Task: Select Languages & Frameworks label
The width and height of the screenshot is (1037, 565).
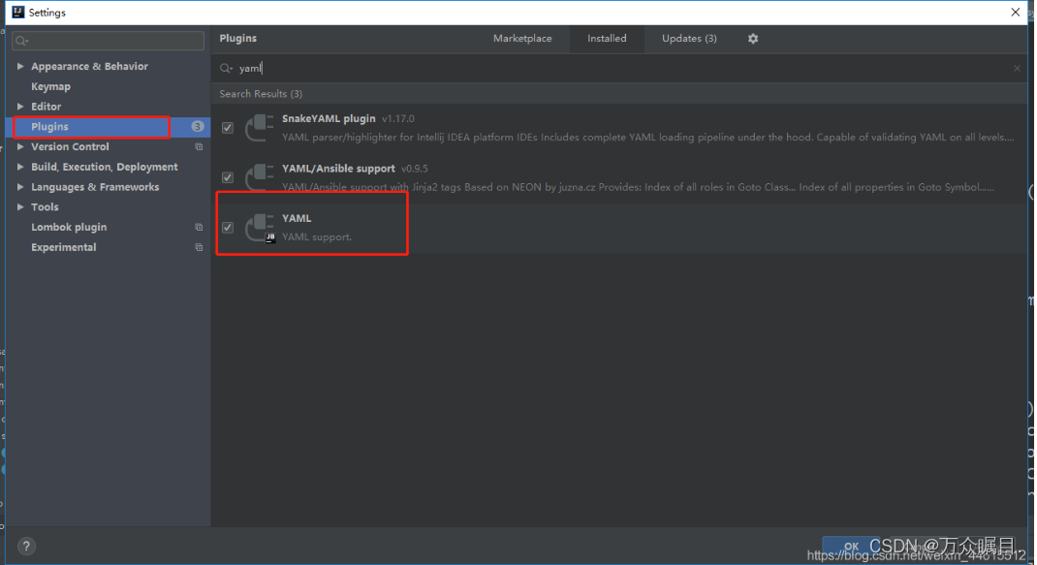Action: tap(95, 187)
